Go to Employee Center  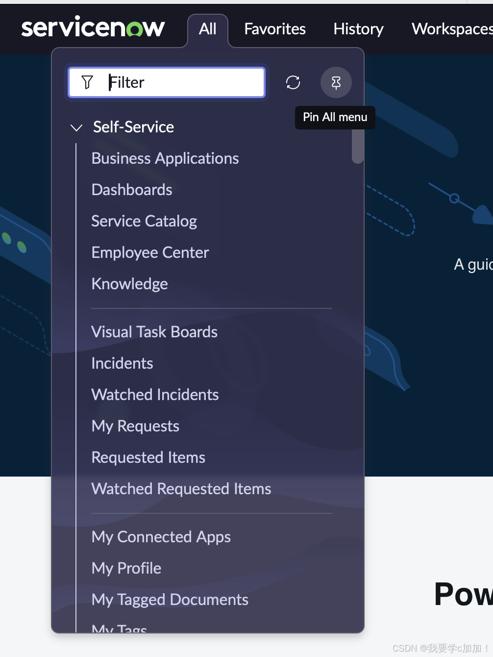click(150, 253)
